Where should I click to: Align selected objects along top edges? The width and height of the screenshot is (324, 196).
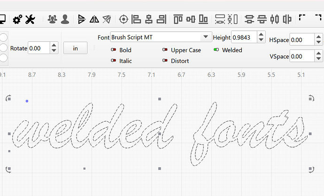(x=178, y=19)
